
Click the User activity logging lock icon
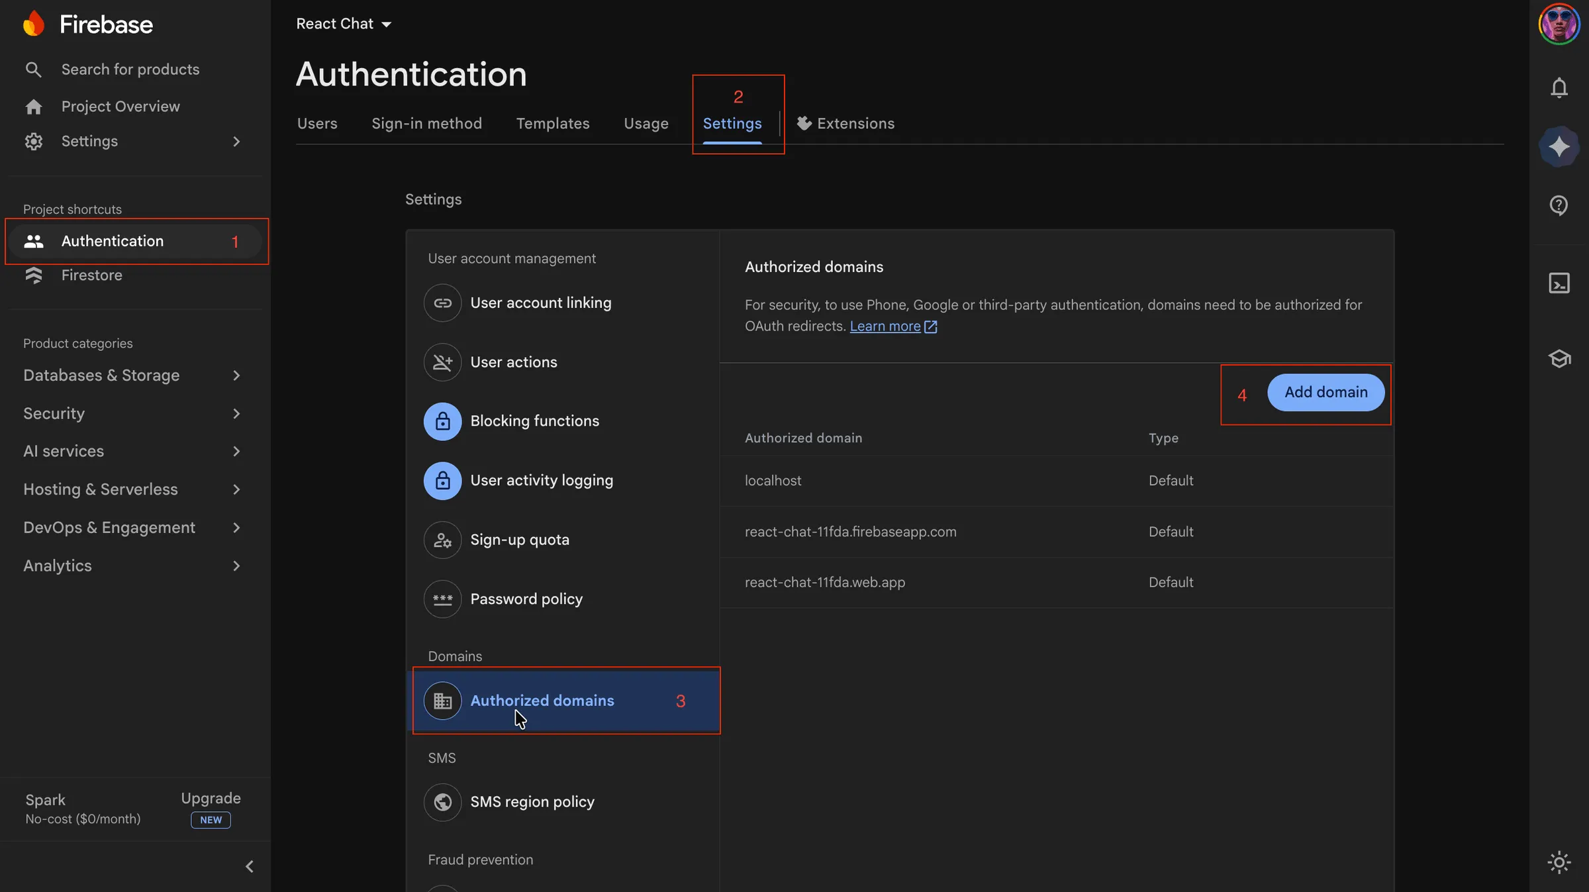coord(442,481)
